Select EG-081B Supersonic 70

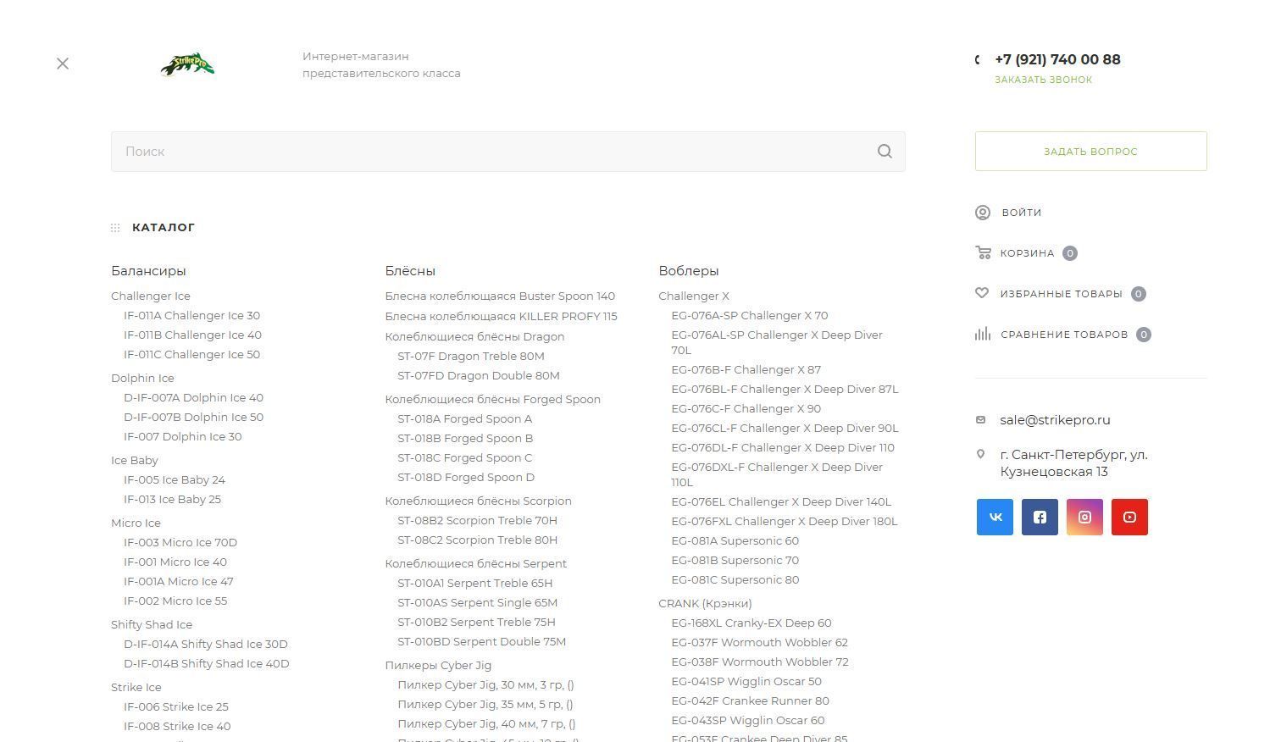pyautogui.click(x=735, y=560)
